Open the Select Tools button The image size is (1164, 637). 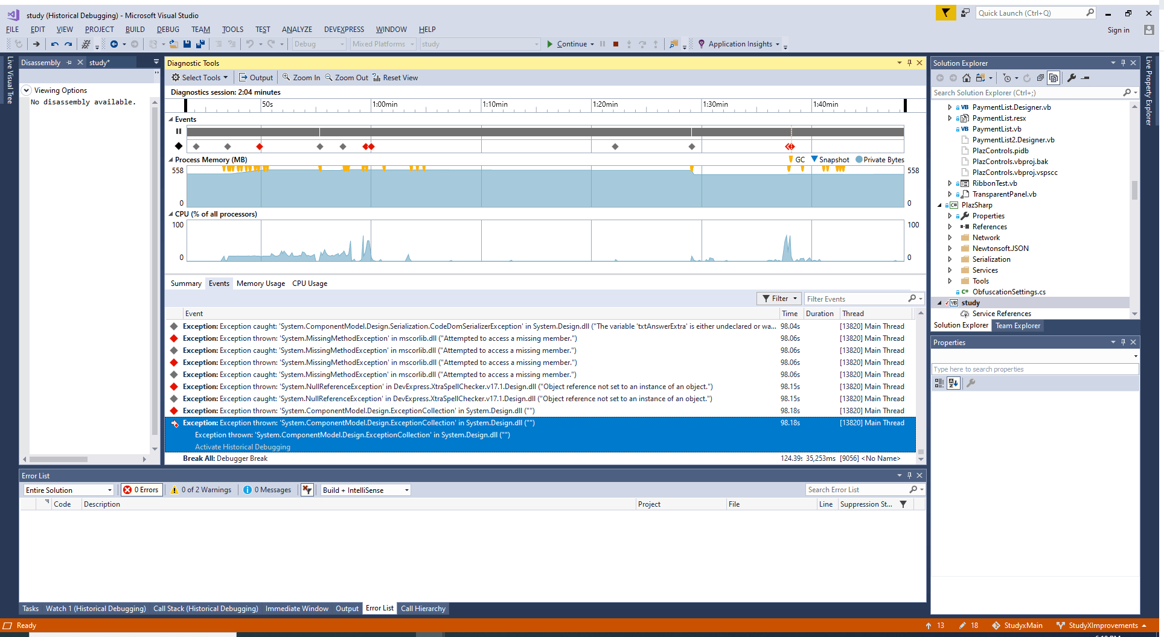click(199, 77)
